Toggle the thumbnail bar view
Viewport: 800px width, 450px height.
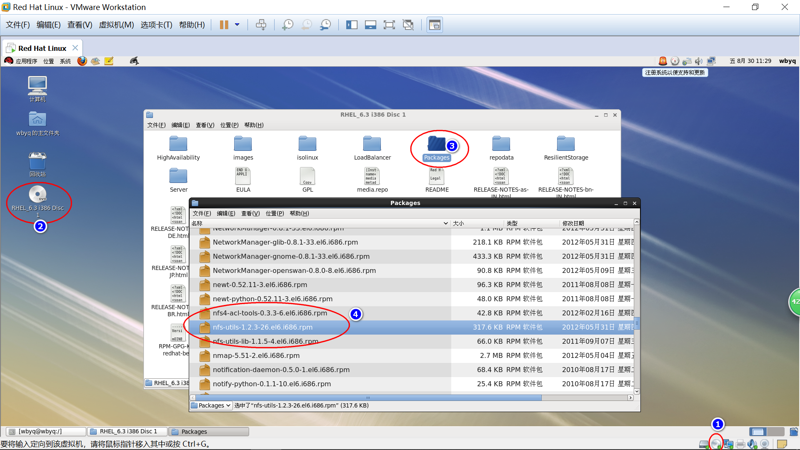pos(370,25)
